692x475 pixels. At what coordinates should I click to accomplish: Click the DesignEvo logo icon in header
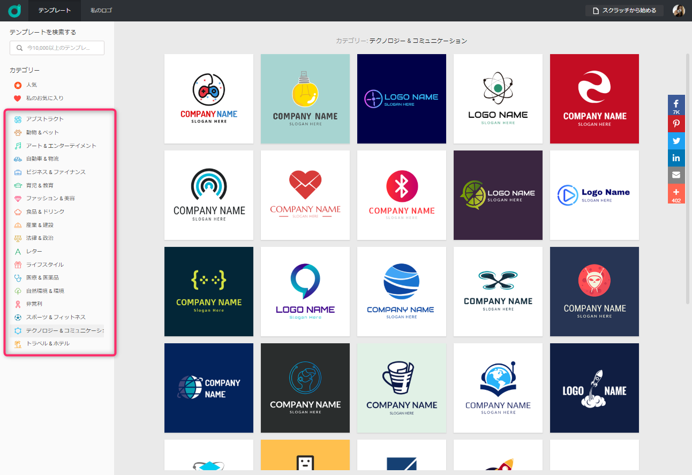click(x=14, y=10)
